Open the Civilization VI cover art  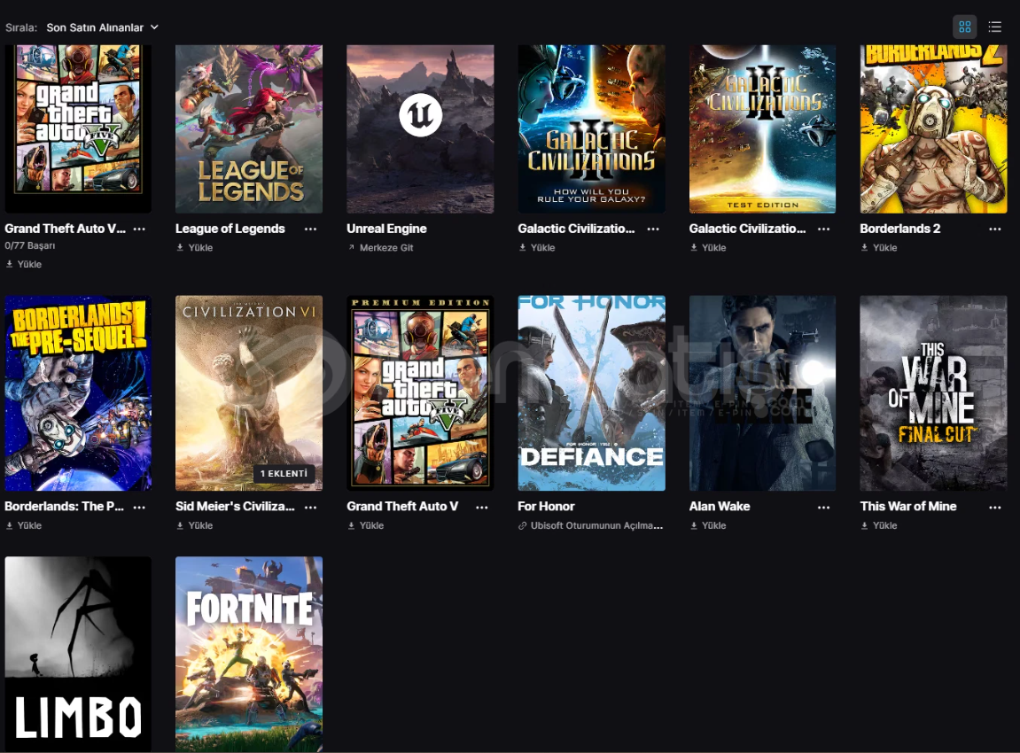[x=248, y=393]
